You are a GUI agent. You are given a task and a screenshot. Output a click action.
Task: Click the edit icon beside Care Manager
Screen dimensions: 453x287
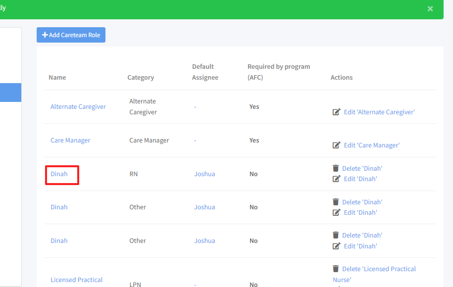[x=337, y=145]
